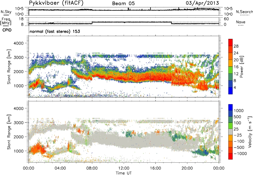This screenshot has width=253, height=175.
Task: Click the Slant Range label of velocity panel
Action: coord(9,132)
